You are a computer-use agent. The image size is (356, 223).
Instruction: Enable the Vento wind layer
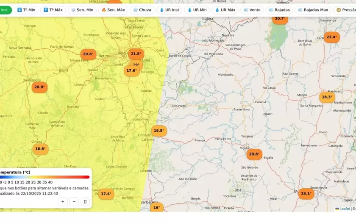click(x=252, y=10)
